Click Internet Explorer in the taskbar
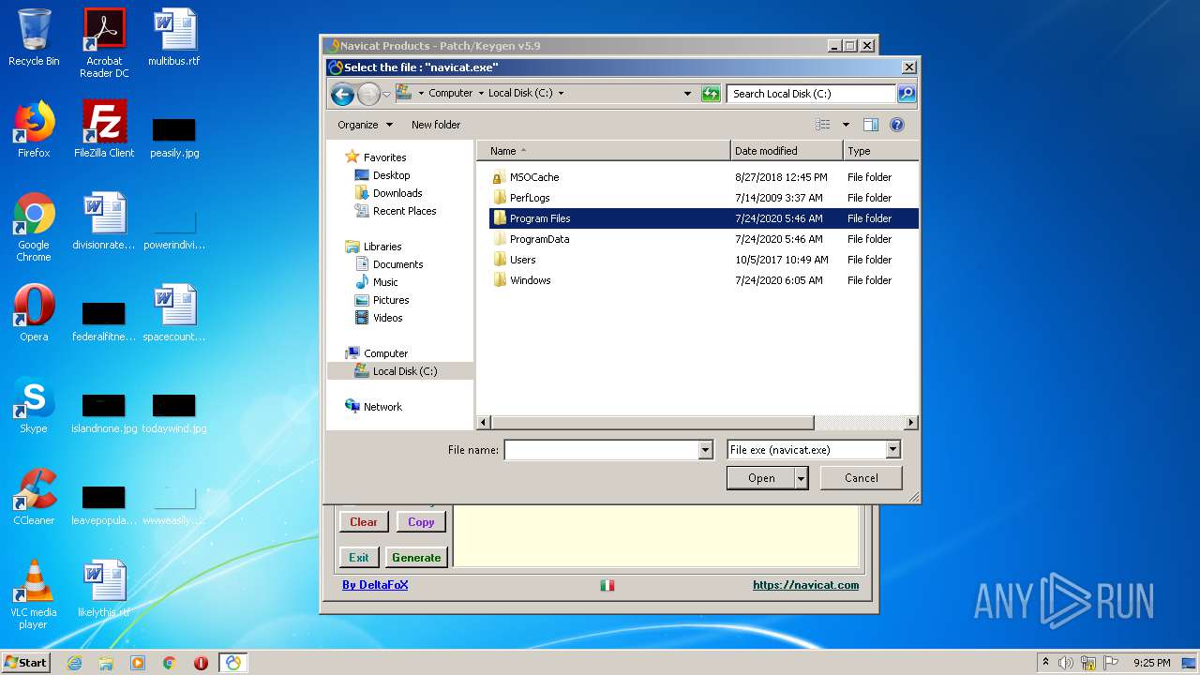This screenshot has height=675, width=1200. coord(74,663)
